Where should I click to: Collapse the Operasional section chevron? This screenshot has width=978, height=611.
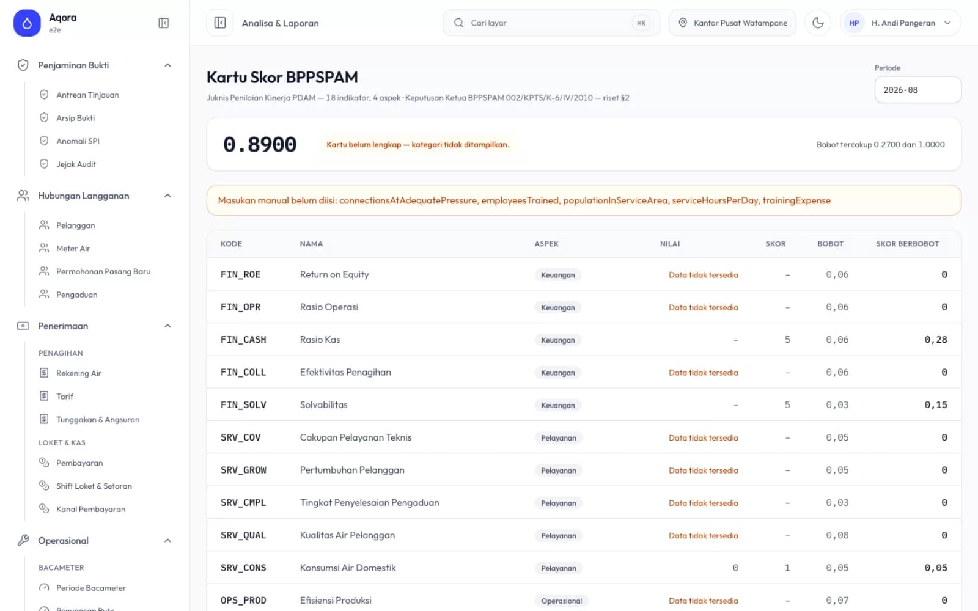tap(167, 541)
